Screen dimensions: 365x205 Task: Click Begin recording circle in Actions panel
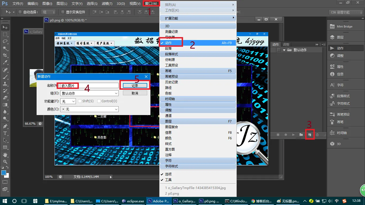point(286,135)
